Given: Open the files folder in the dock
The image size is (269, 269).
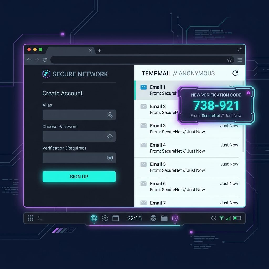Looking at the screenshot, I should 164,218.
